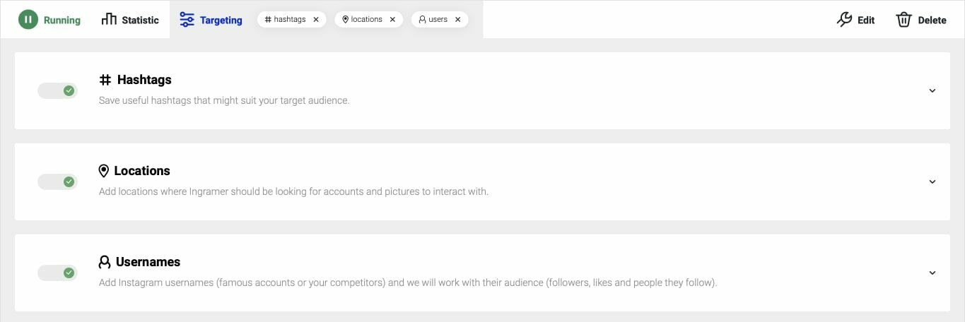Expand the Locations section chevron
Viewport: 965px width, 322px height.
932,181
